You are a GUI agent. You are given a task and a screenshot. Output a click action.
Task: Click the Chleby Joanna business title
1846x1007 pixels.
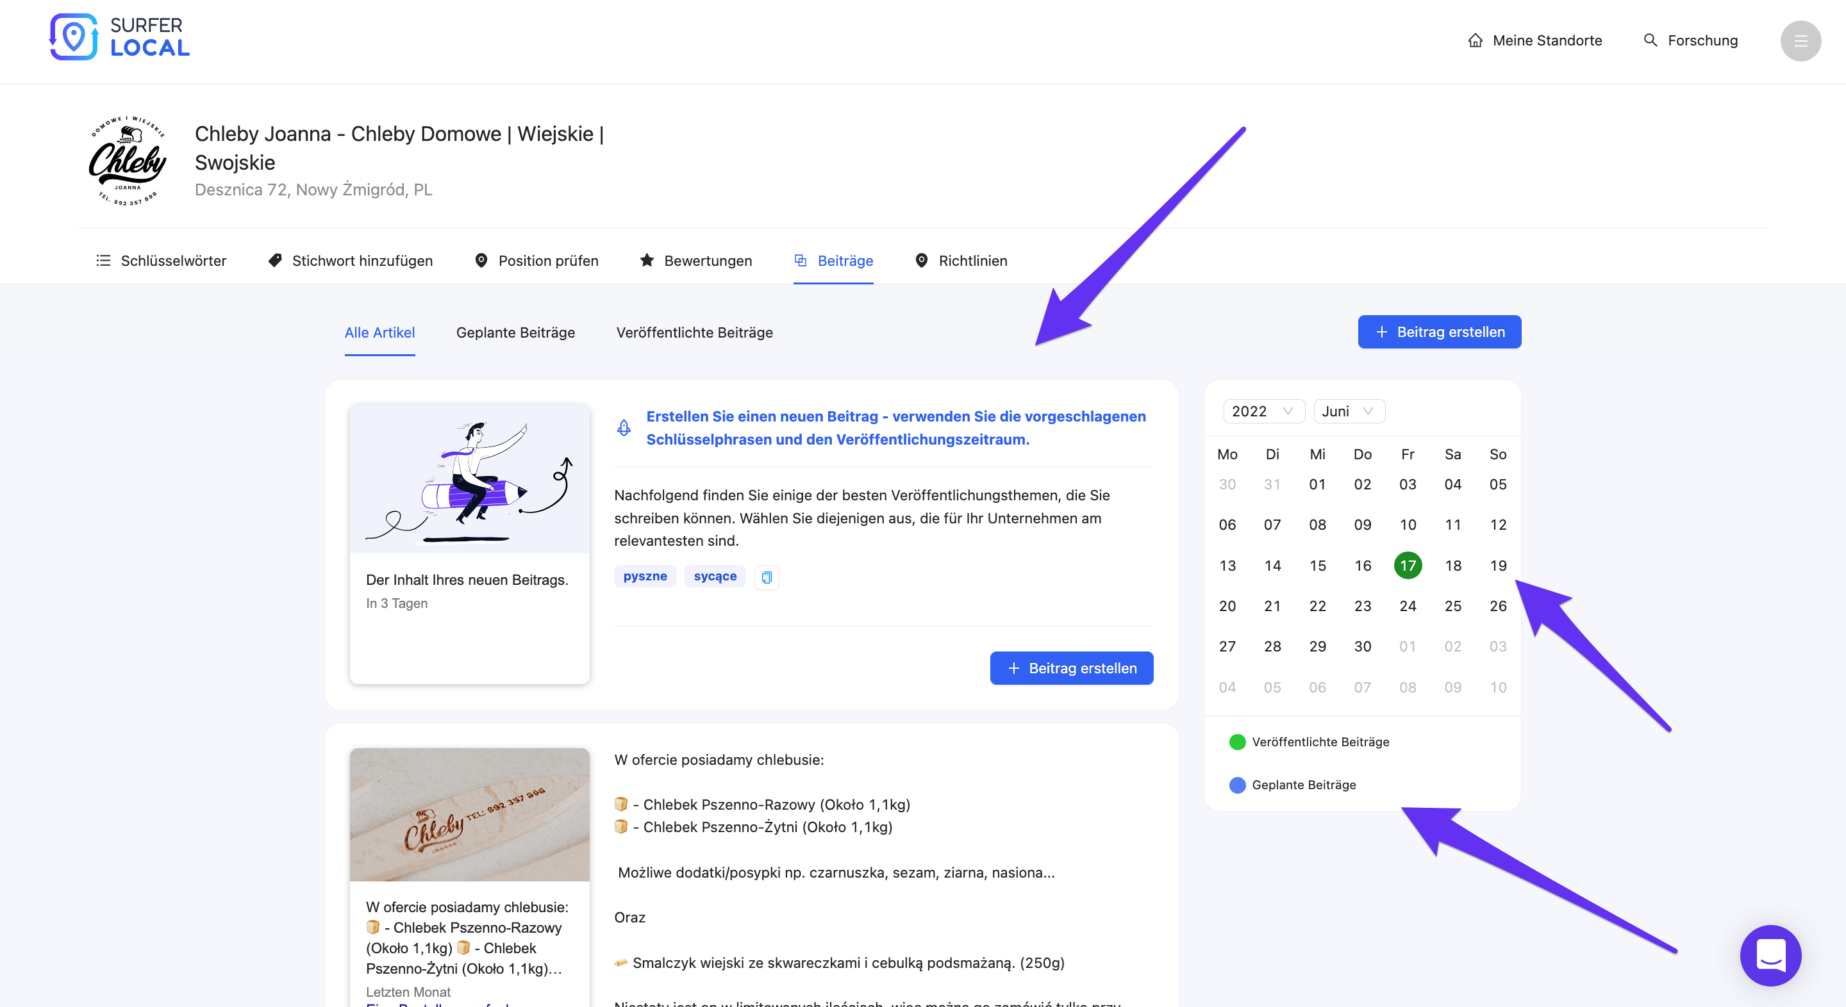pyautogui.click(x=399, y=147)
